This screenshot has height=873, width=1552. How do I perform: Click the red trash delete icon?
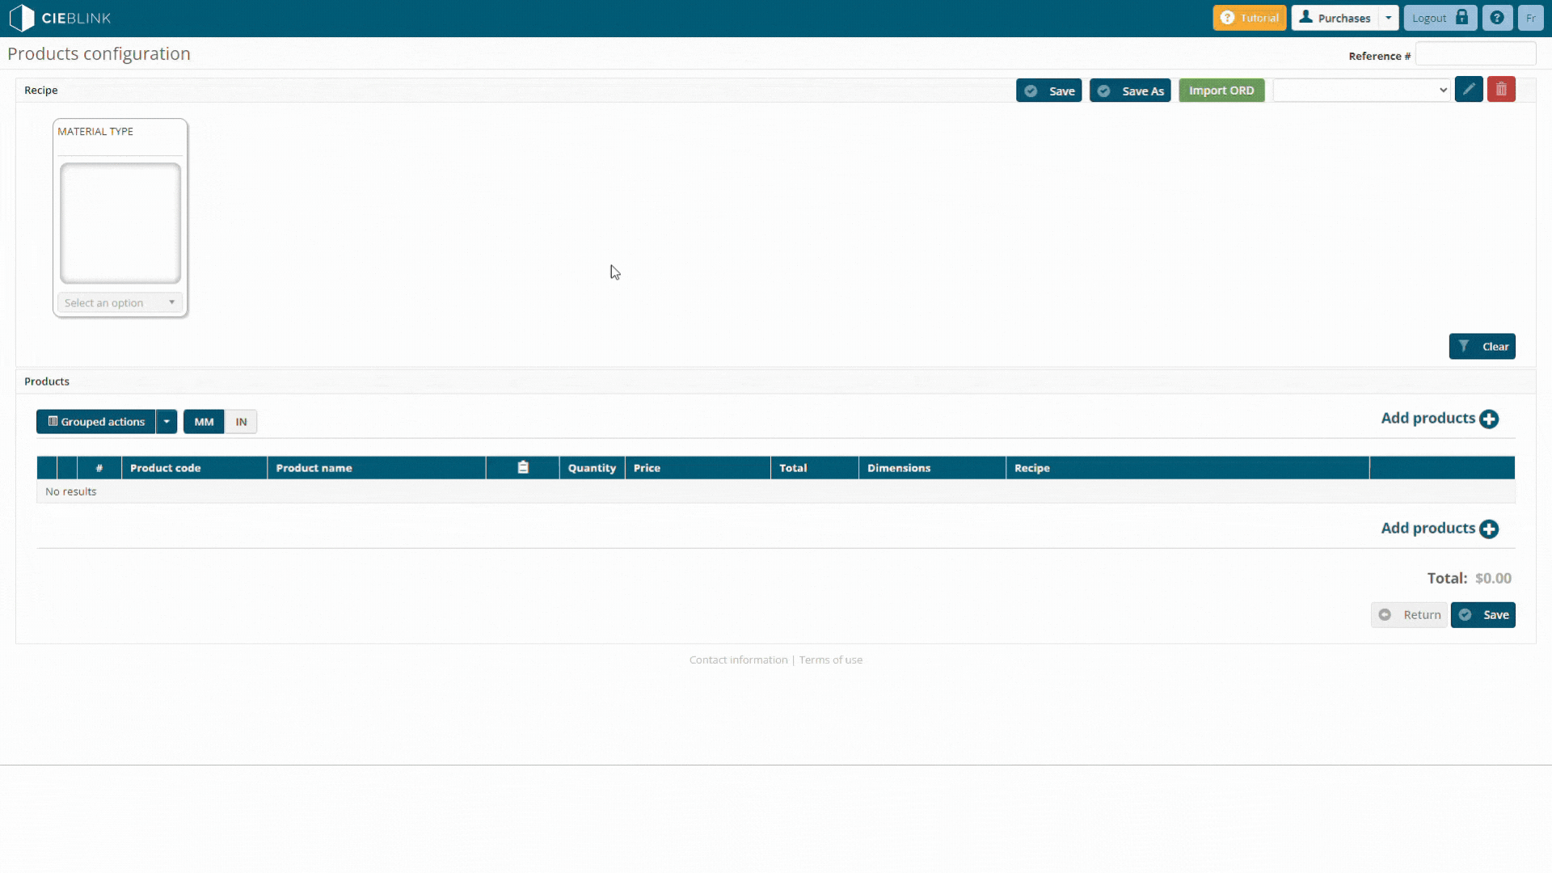(x=1501, y=90)
